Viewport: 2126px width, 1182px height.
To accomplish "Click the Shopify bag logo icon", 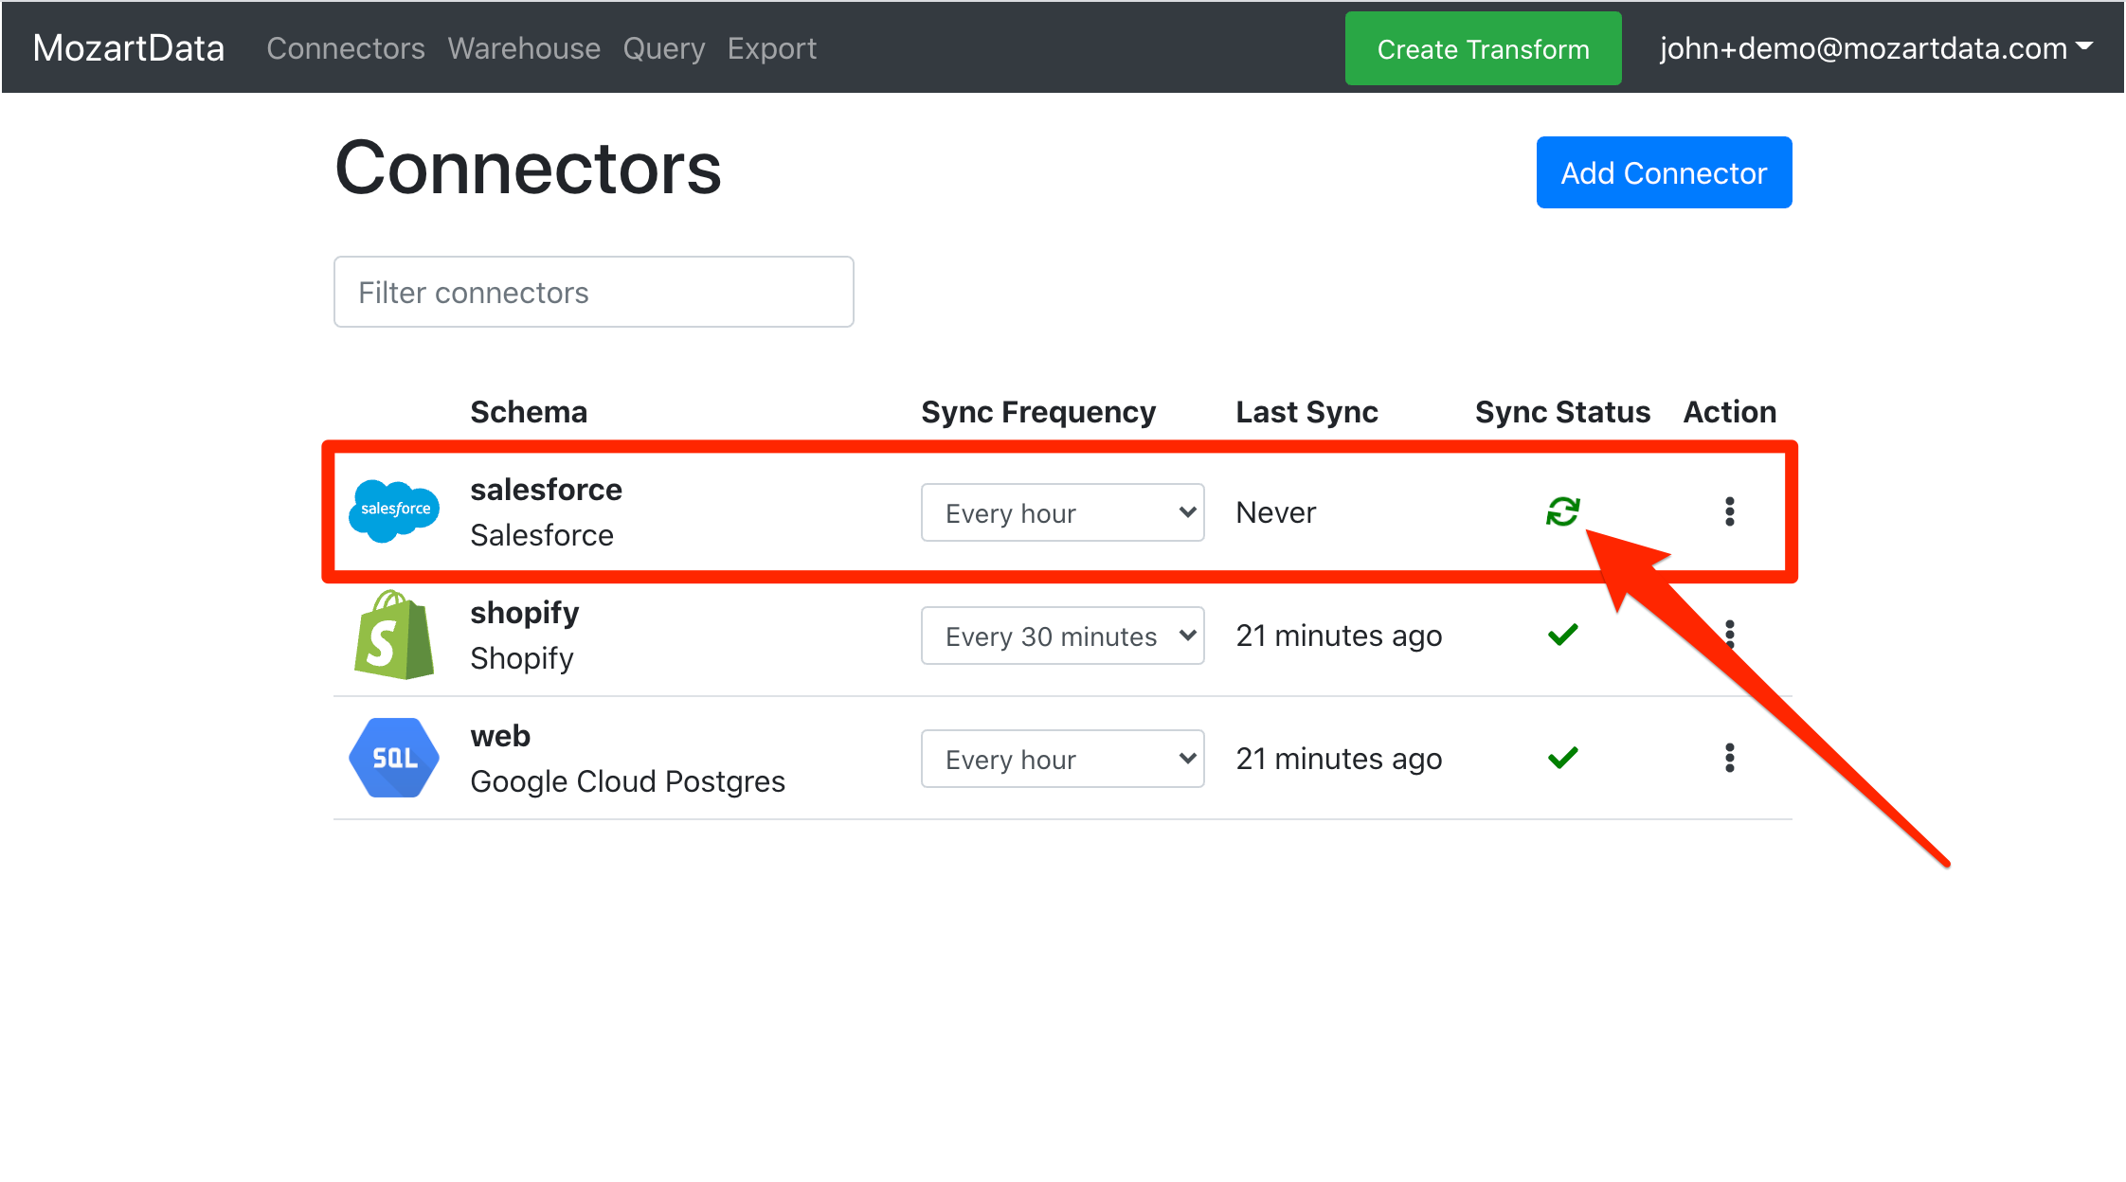I will [x=394, y=635].
